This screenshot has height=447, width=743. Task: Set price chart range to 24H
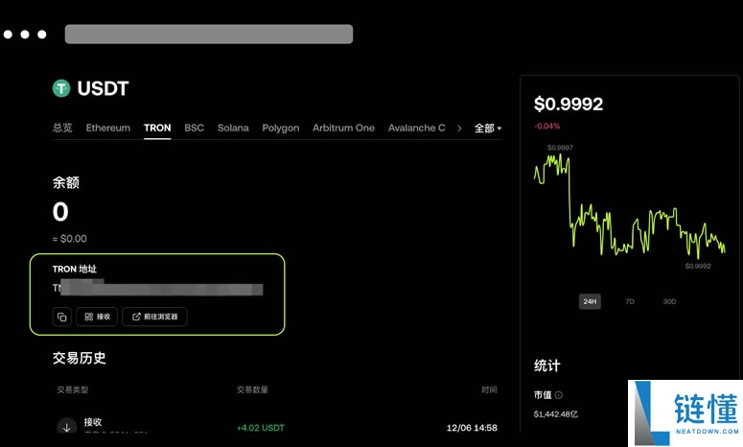coord(590,301)
